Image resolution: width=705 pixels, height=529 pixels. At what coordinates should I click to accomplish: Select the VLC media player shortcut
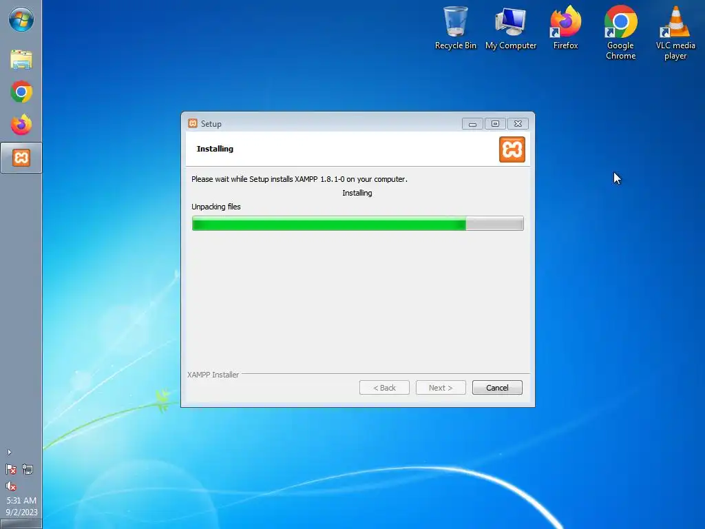(x=675, y=33)
